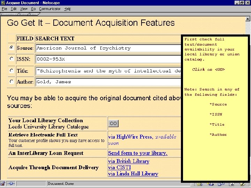Select the ISSN radio button

tap(12, 59)
